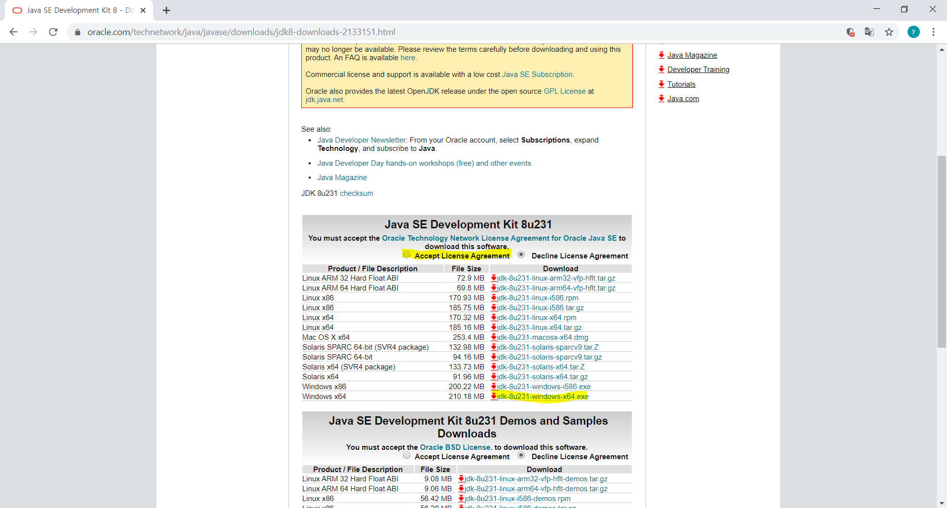Download jdk-8u231-linux-x64.rpm
Image resolution: width=947 pixels, height=508 pixels.
pos(537,318)
